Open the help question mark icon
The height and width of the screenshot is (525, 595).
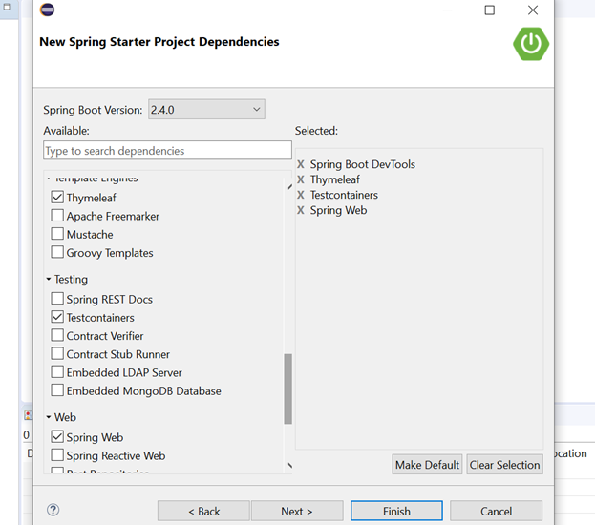(x=53, y=510)
